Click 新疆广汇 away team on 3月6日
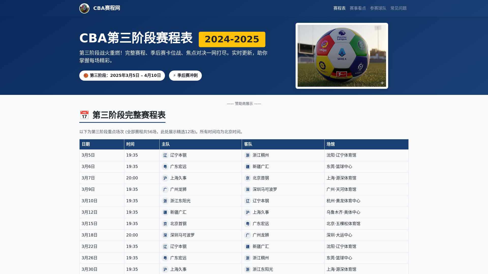The width and height of the screenshot is (488, 274). (x=261, y=167)
